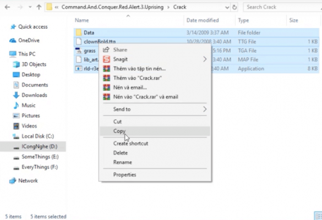Click the Data folder icon
Viewport: 322px width, 220px height.
tap(79, 32)
